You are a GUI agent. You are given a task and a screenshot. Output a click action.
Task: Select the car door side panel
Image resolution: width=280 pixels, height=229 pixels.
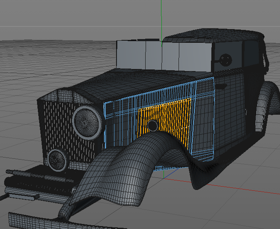click(x=230, y=112)
